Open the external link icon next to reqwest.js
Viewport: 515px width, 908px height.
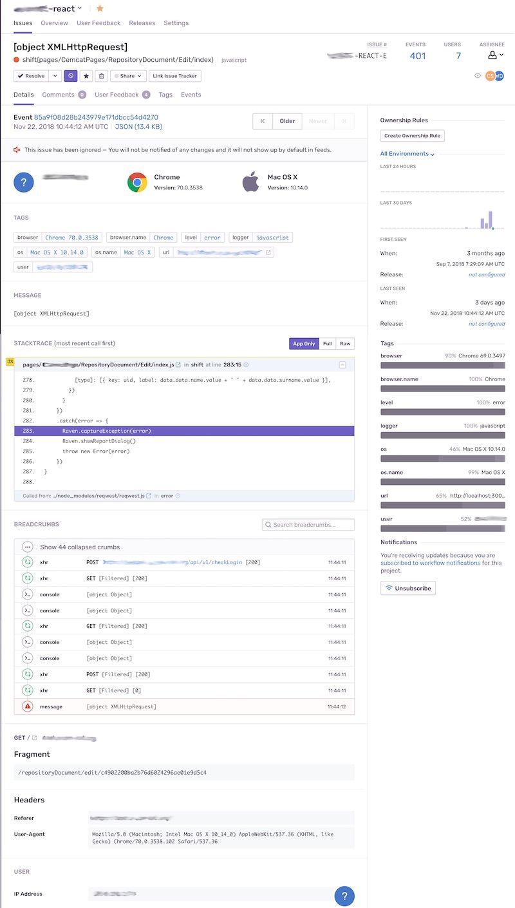tap(149, 496)
